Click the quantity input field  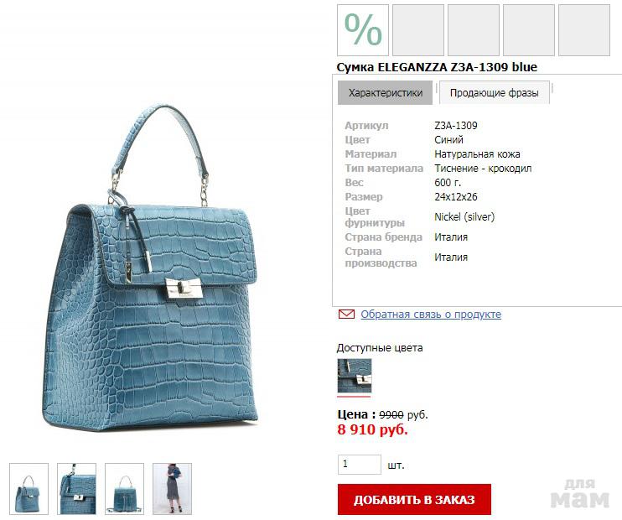tap(360, 464)
